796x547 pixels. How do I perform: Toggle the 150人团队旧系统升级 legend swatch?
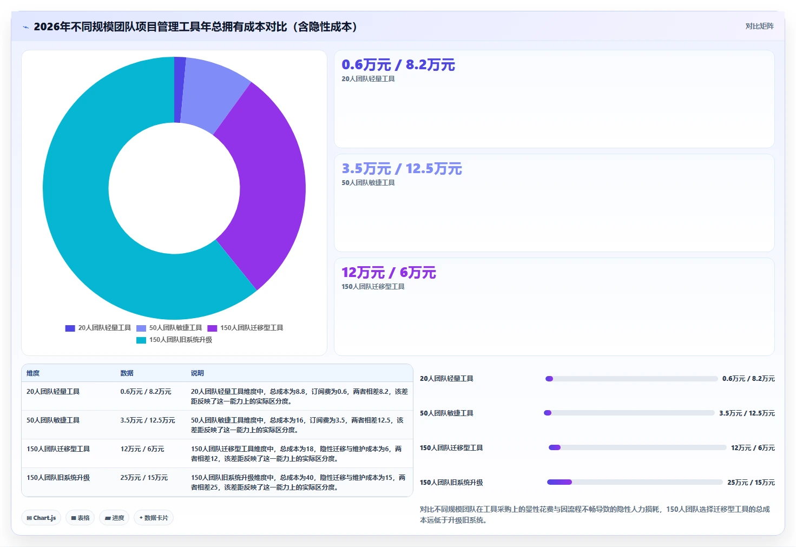coord(141,340)
